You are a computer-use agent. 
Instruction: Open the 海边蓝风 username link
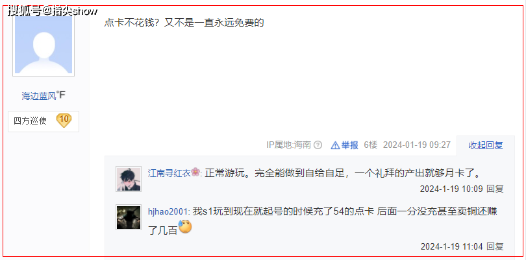click(38, 96)
